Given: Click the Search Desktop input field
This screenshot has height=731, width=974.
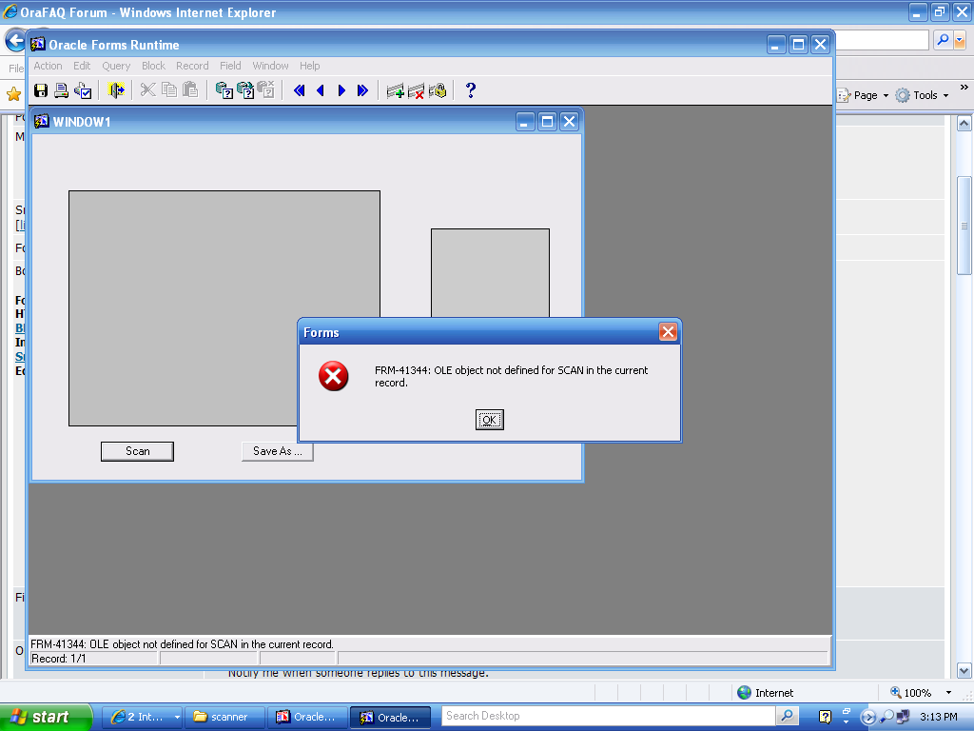Looking at the screenshot, I should pos(609,716).
